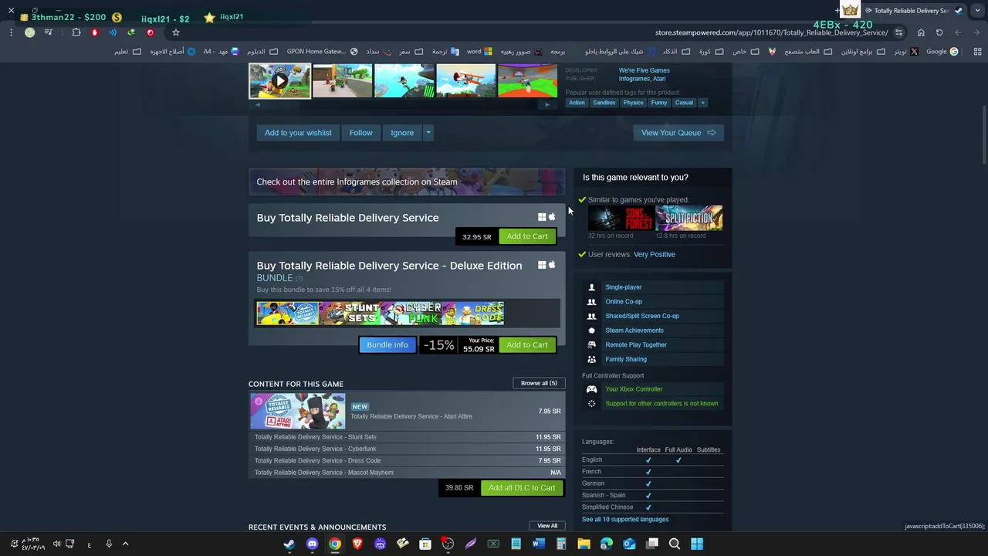Open the browser profile avatar
988x556 pixels.
[30, 32]
